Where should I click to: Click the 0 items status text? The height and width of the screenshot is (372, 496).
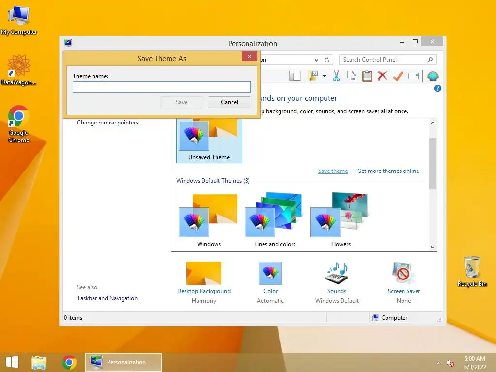click(73, 318)
